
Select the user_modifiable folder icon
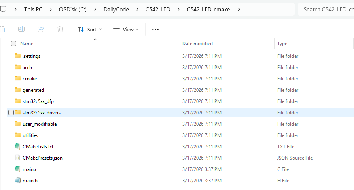[x=18, y=124]
